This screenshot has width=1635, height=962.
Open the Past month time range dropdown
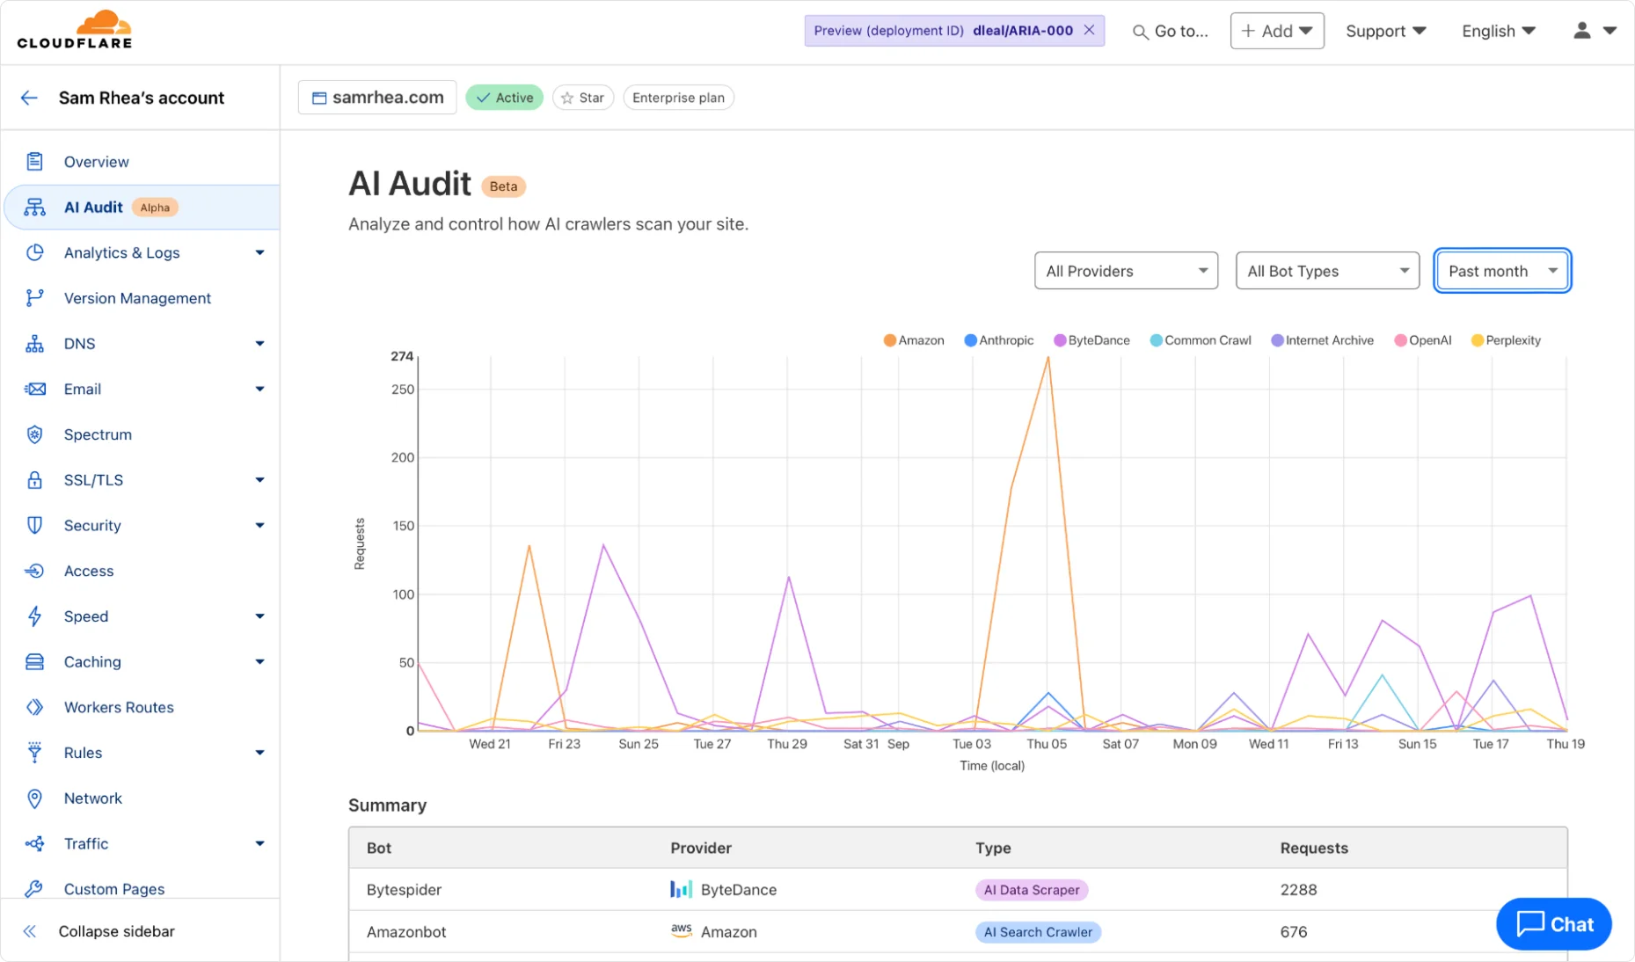click(x=1502, y=271)
